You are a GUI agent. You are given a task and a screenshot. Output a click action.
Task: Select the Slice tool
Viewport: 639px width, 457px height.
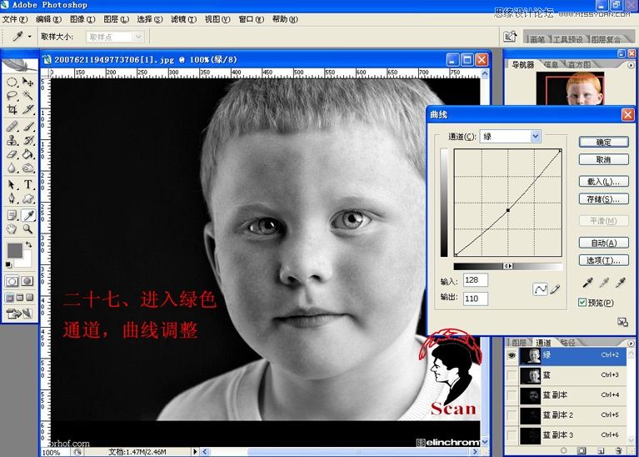[x=27, y=109]
